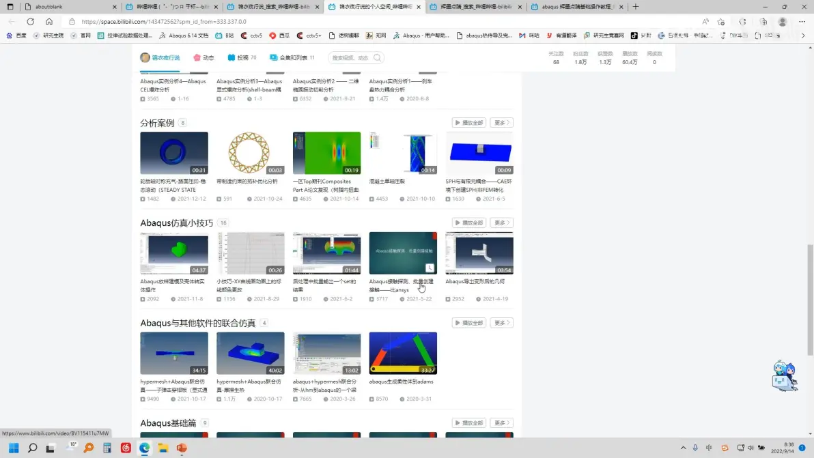Open Abaqus导出变形后的几何 video title
The height and width of the screenshot is (458, 814).
click(475, 282)
